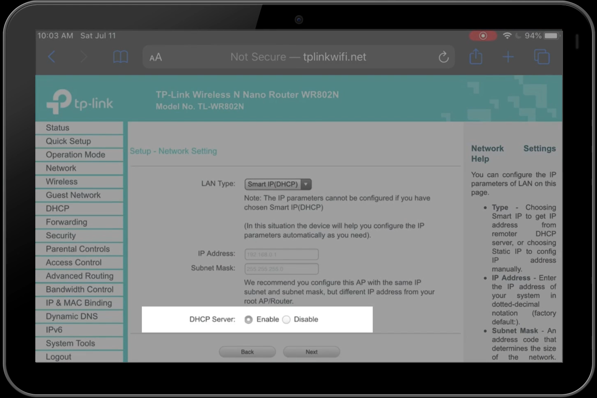The height and width of the screenshot is (398, 597).
Task: Show all tabs with the tab overview icon
Action: click(542, 57)
